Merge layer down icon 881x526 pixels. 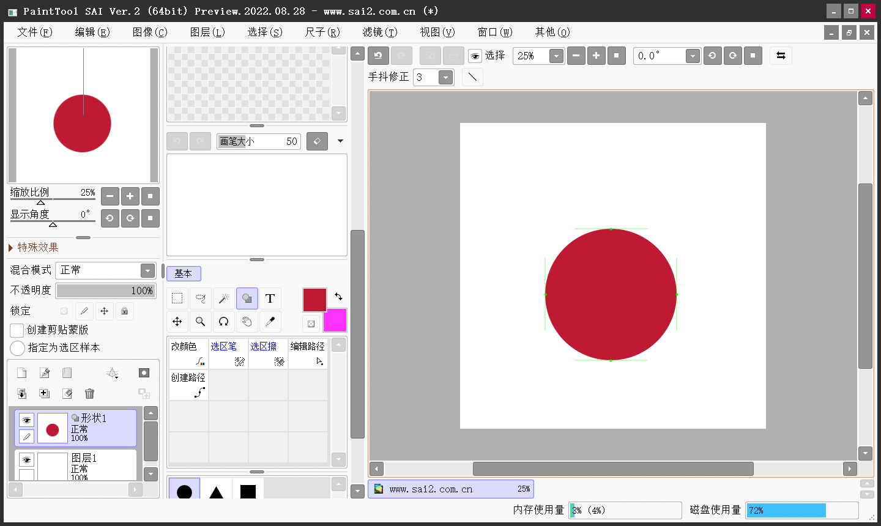click(21, 394)
